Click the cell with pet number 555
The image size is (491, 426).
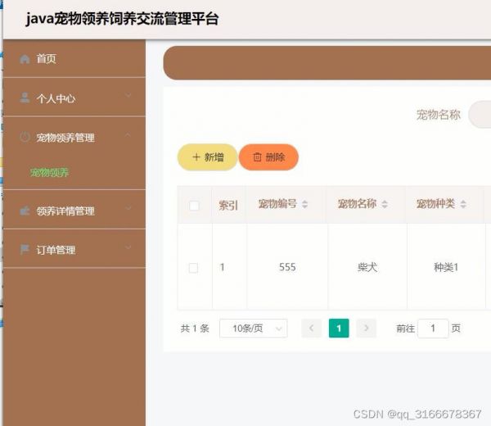(287, 267)
